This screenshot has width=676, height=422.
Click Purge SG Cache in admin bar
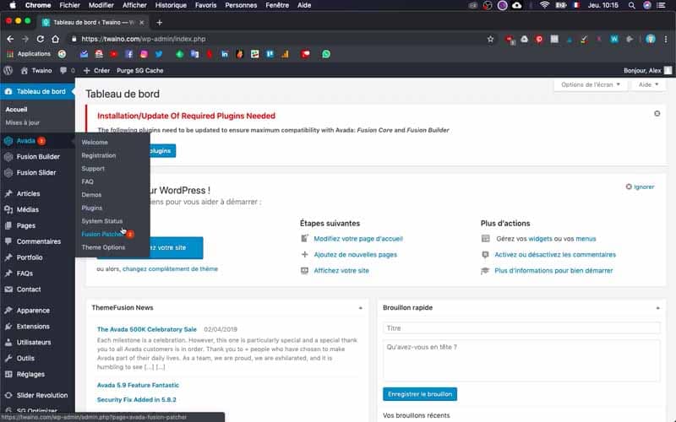pyautogui.click(x=140, y=71)
